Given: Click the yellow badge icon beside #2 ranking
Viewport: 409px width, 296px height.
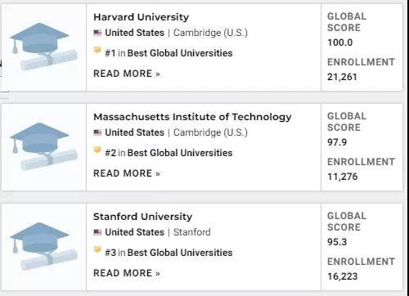Looking at the screenshot, I should (97, 150).
